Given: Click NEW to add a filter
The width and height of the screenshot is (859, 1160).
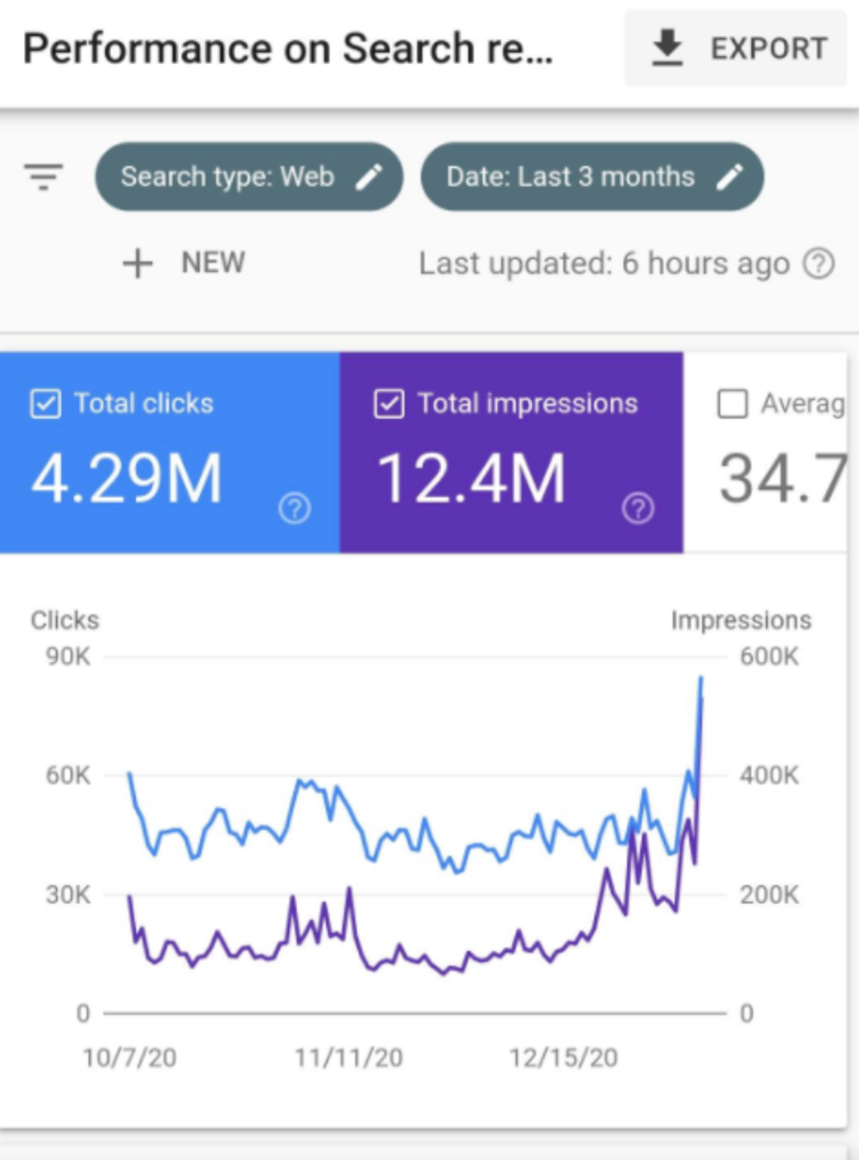Looking at the screenshot, I should click(212, 262).
